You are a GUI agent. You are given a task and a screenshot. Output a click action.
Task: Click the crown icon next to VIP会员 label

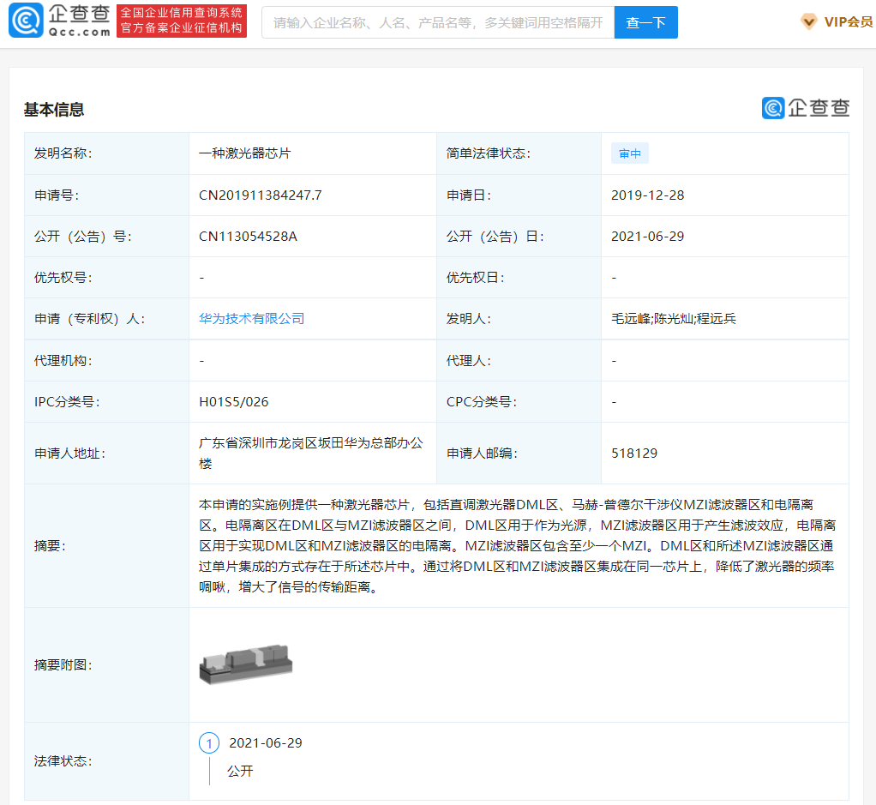[x=809, y=21]
